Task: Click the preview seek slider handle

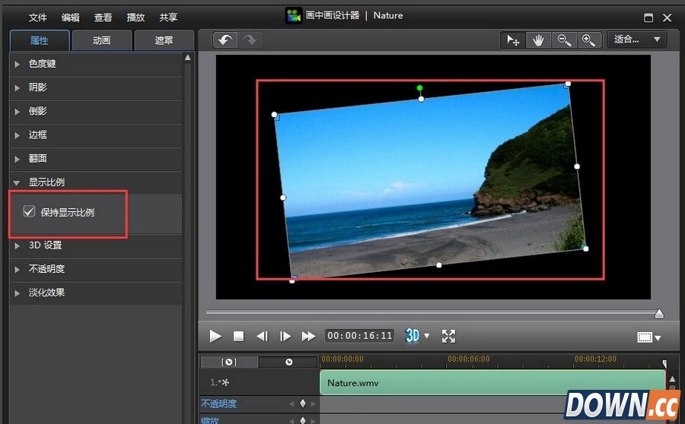Action: click(659, 313)
